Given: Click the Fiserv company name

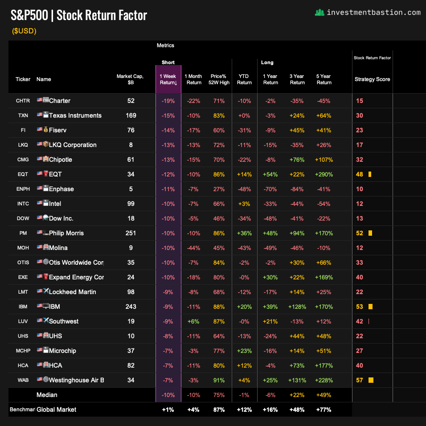Looking at the screenshot, I should 57,130.
